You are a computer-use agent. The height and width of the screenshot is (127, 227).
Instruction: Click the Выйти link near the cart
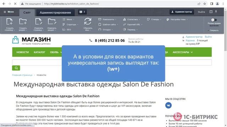(208, 37)
